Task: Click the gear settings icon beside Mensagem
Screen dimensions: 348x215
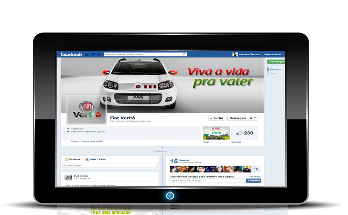Action: click(251, 118)
